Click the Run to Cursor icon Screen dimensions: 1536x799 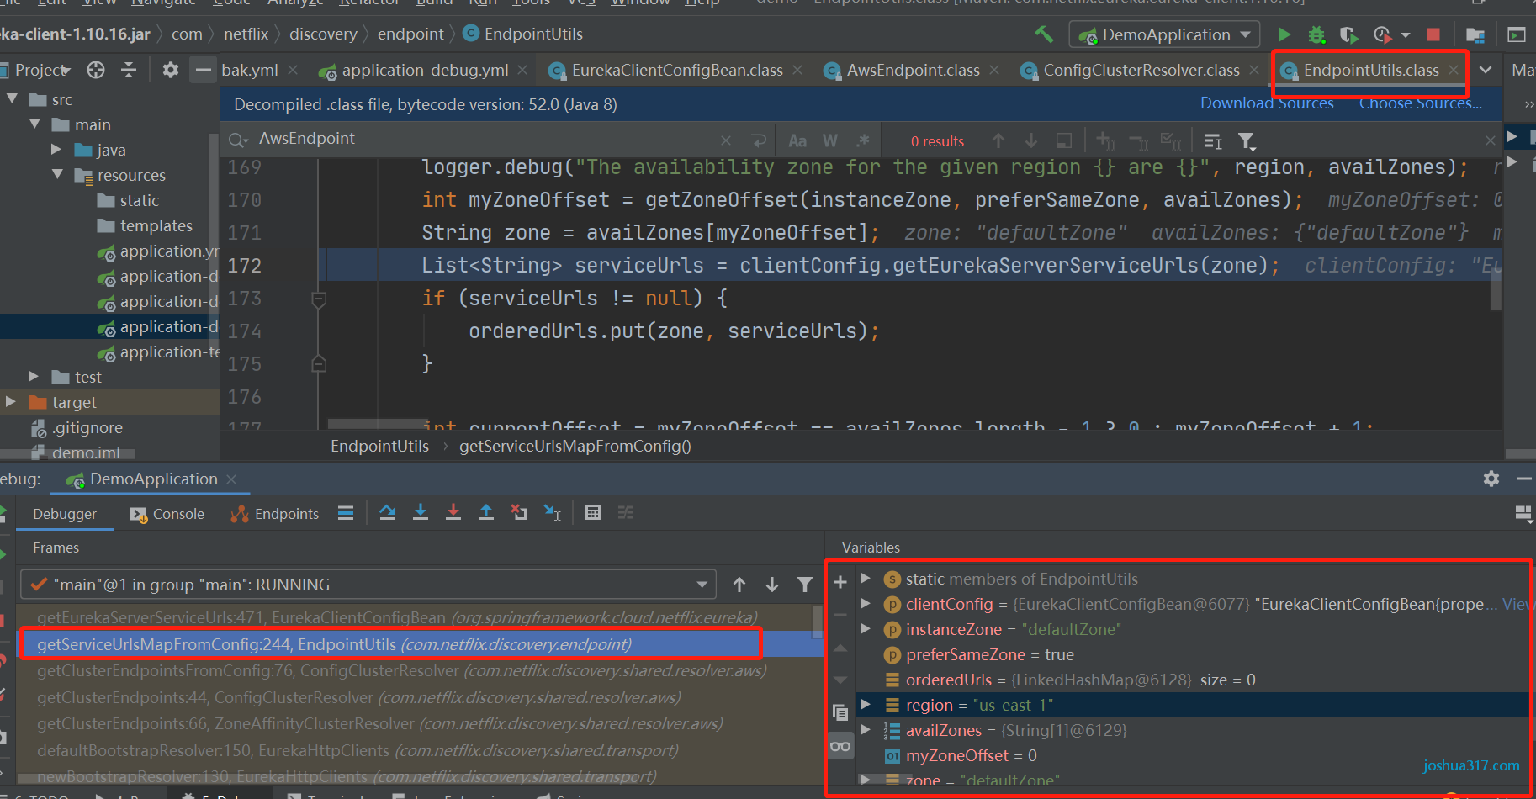pyautogui.click(x=553, y=512)
